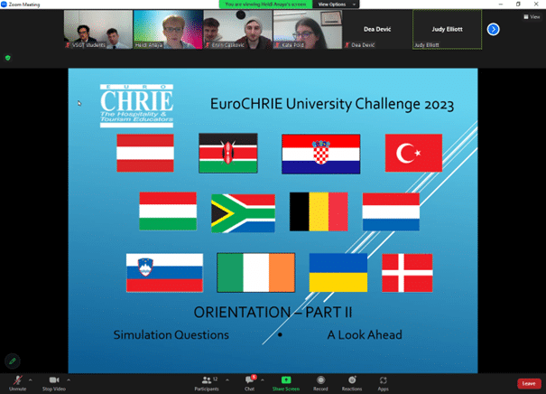Viewport: 546px width, 394px height.
Task: Click the Belgium flag on the slide
Action: pos(319,211)
